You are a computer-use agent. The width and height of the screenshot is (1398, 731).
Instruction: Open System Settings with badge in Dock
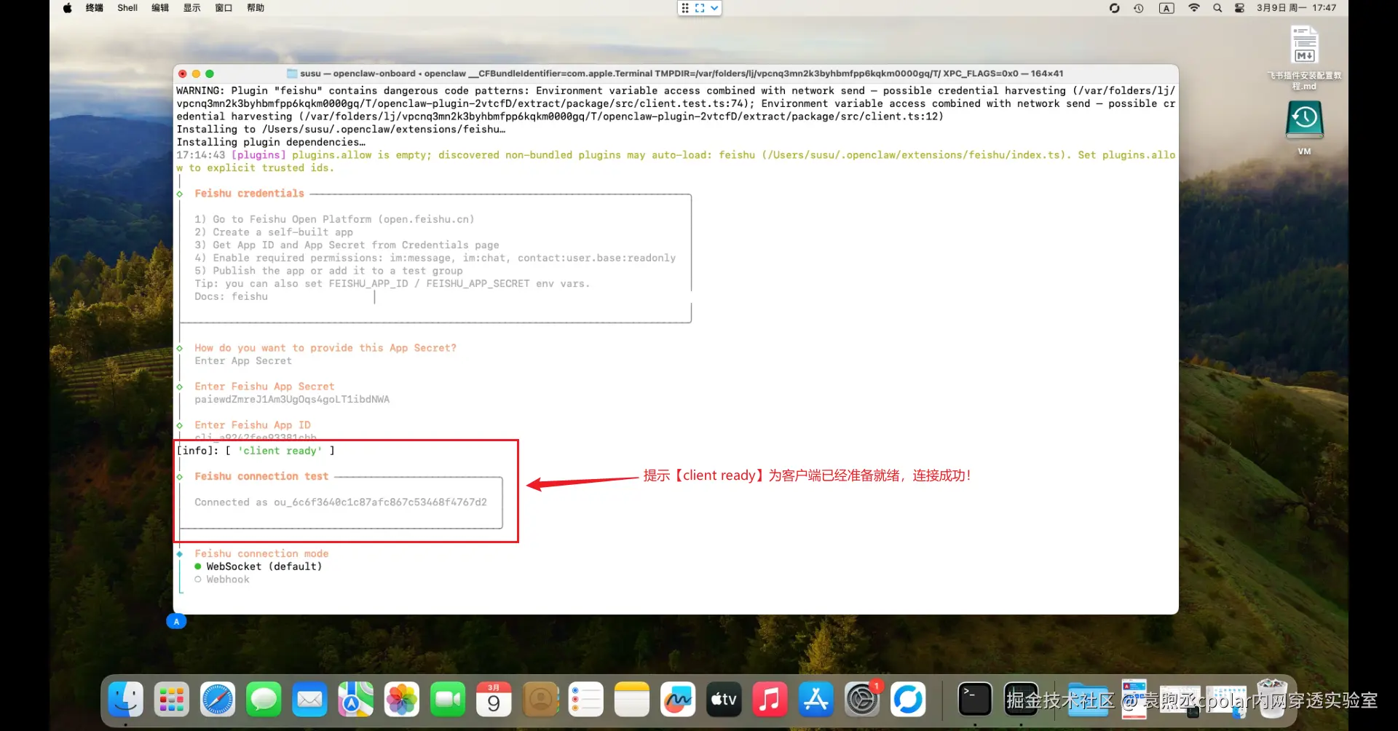click(862, 700)
